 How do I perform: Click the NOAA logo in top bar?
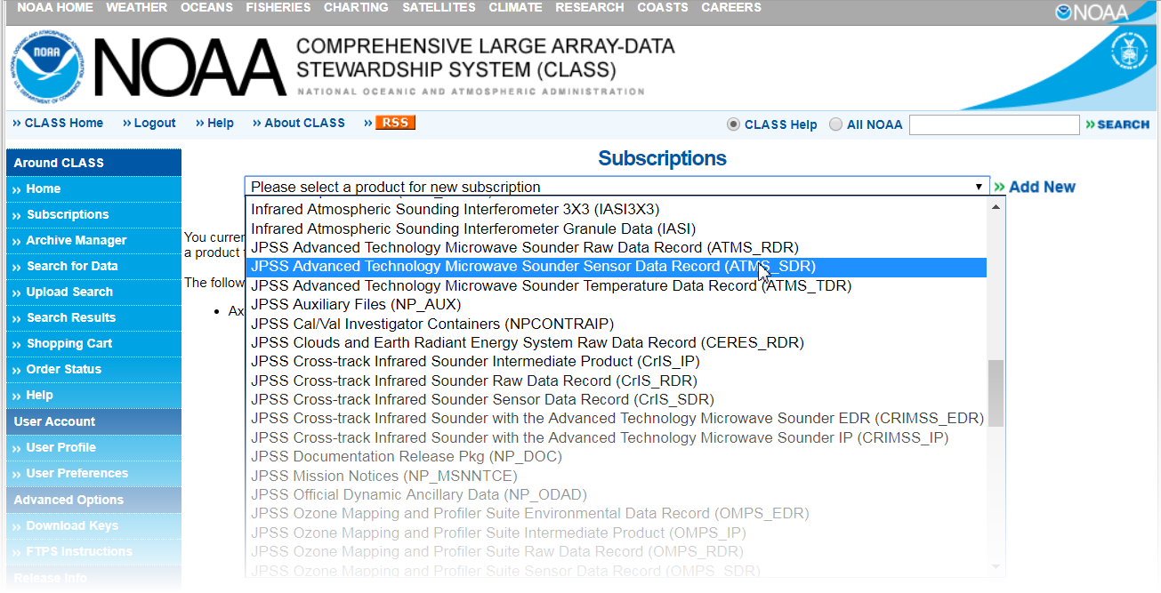pos(1092,12)
